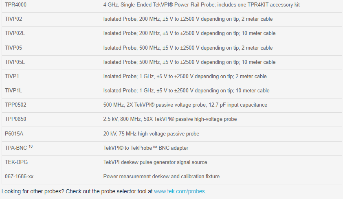This screenshot has height=199, width=343.
Task: Select the TIVP1 model name
Action: (12, 77)
